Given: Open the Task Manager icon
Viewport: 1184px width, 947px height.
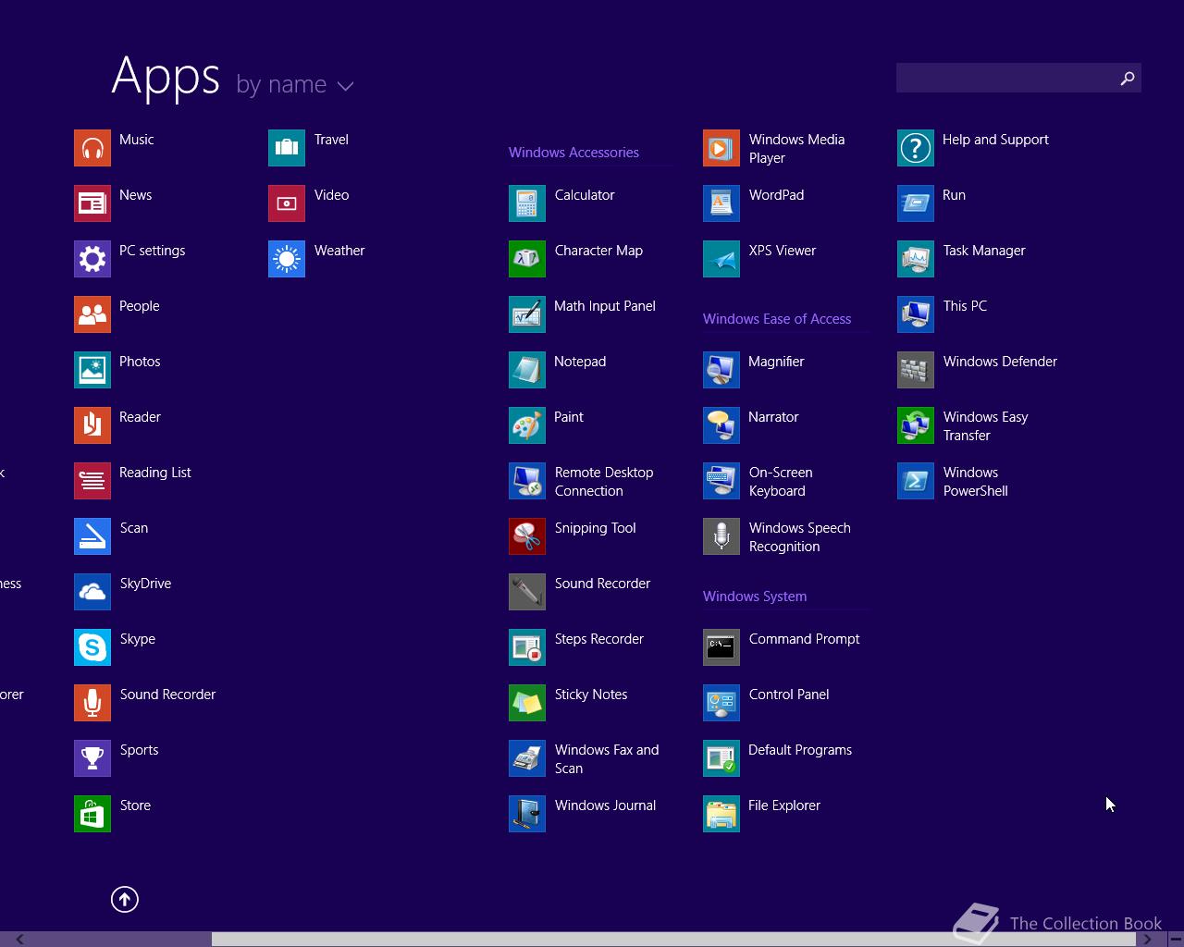Looking at the screenshot, I should (916, 259).
